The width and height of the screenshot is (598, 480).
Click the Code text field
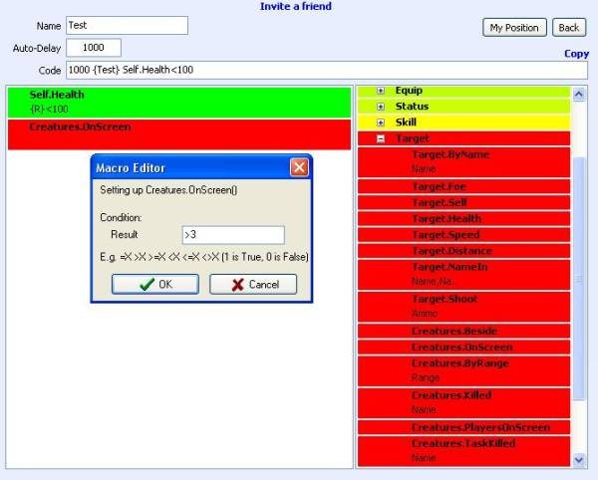coord(326,70)
